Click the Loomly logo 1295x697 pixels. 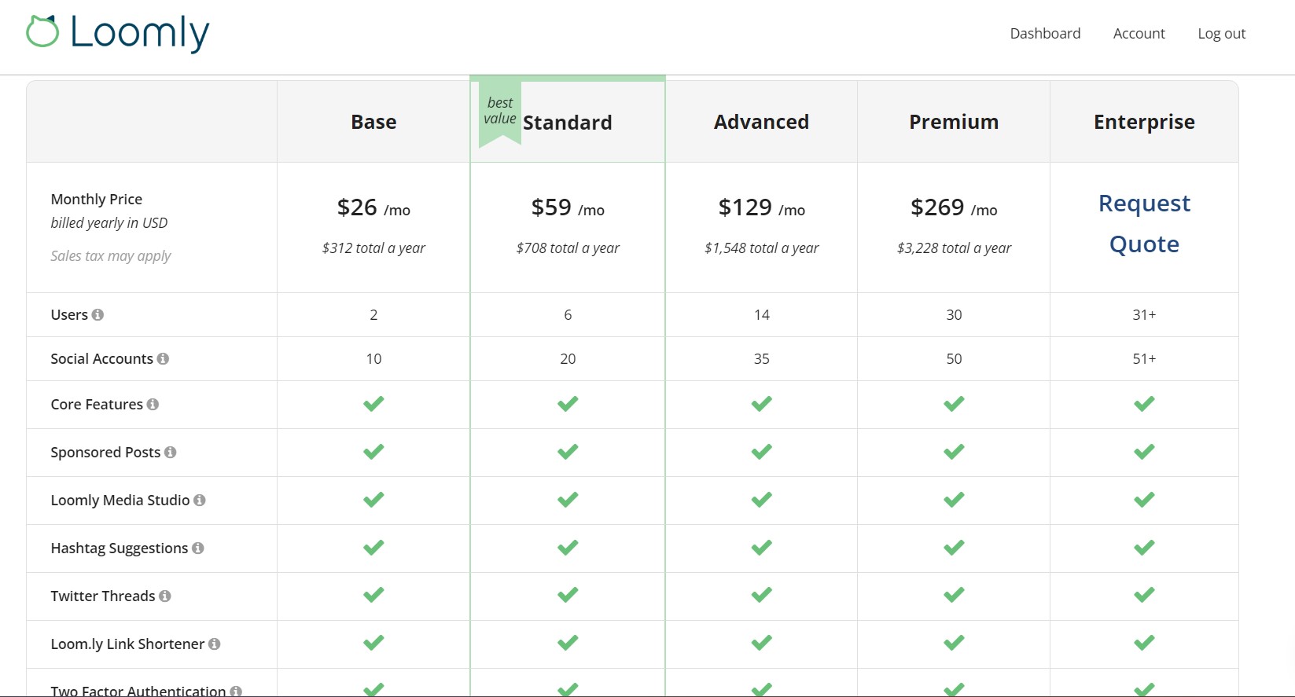point(118,34)
